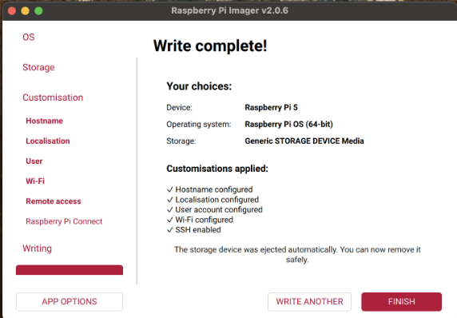Click 'Wi-Fi configured' line
This screenshot has width=457, height=318.
click(200, 220)
